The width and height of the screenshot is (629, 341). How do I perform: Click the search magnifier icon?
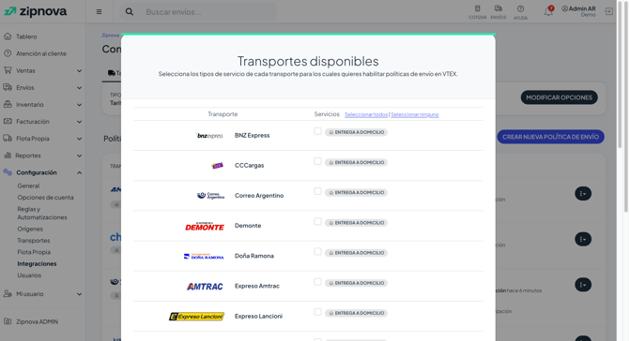click(x=130, y=12)
